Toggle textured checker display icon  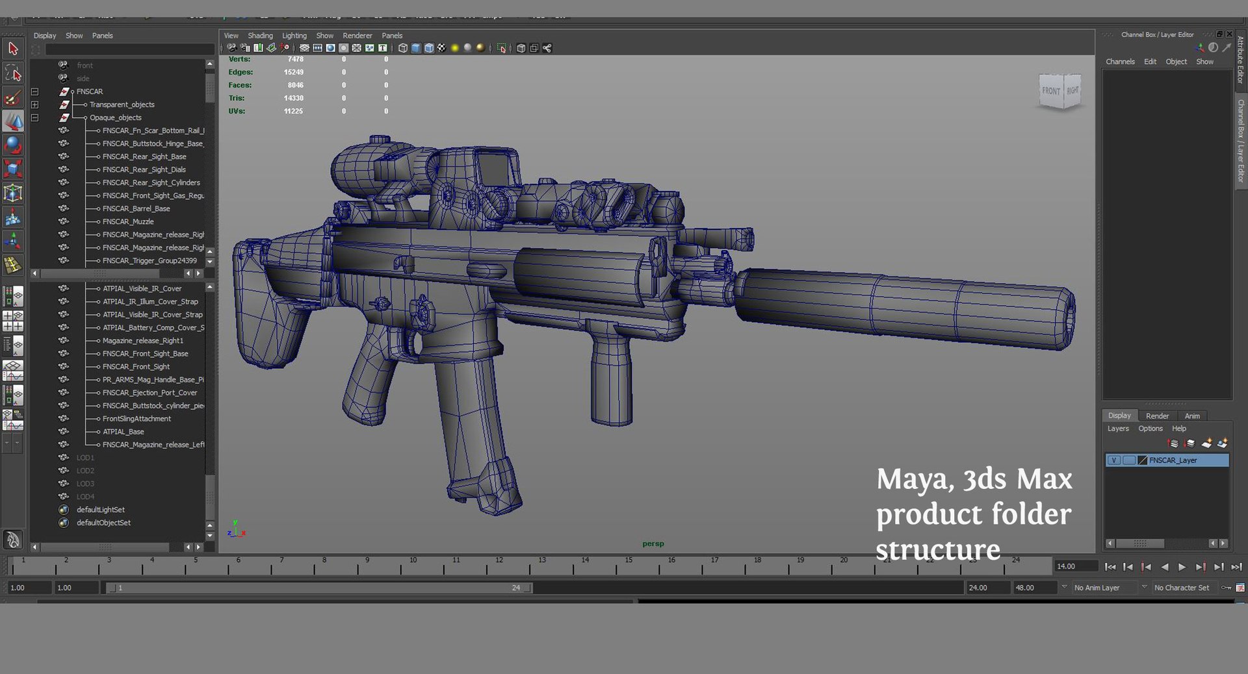click(442, 48)
